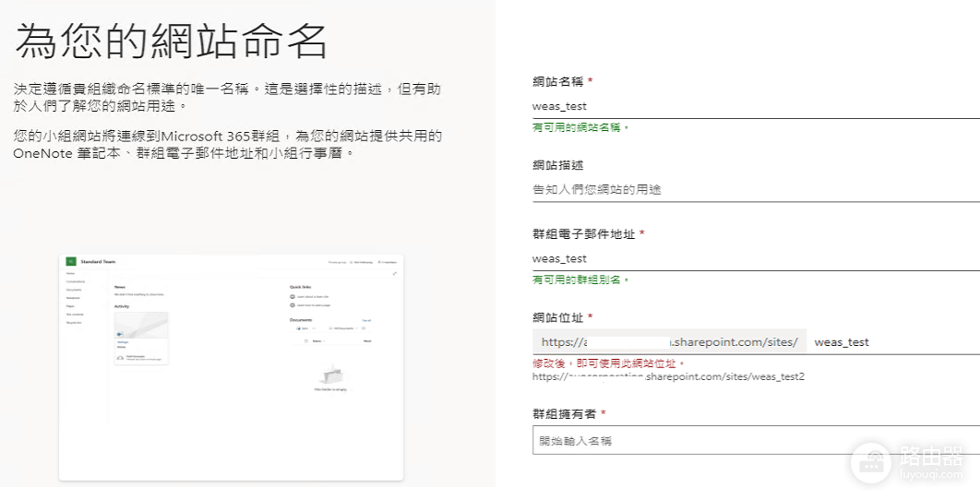Screen dimensions: 980x500
Task: Open the Standard Team site preview thumbnail
Action: coord(232,367)
